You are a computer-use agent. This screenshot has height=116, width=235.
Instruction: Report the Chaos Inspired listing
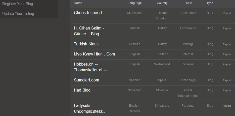227,13
